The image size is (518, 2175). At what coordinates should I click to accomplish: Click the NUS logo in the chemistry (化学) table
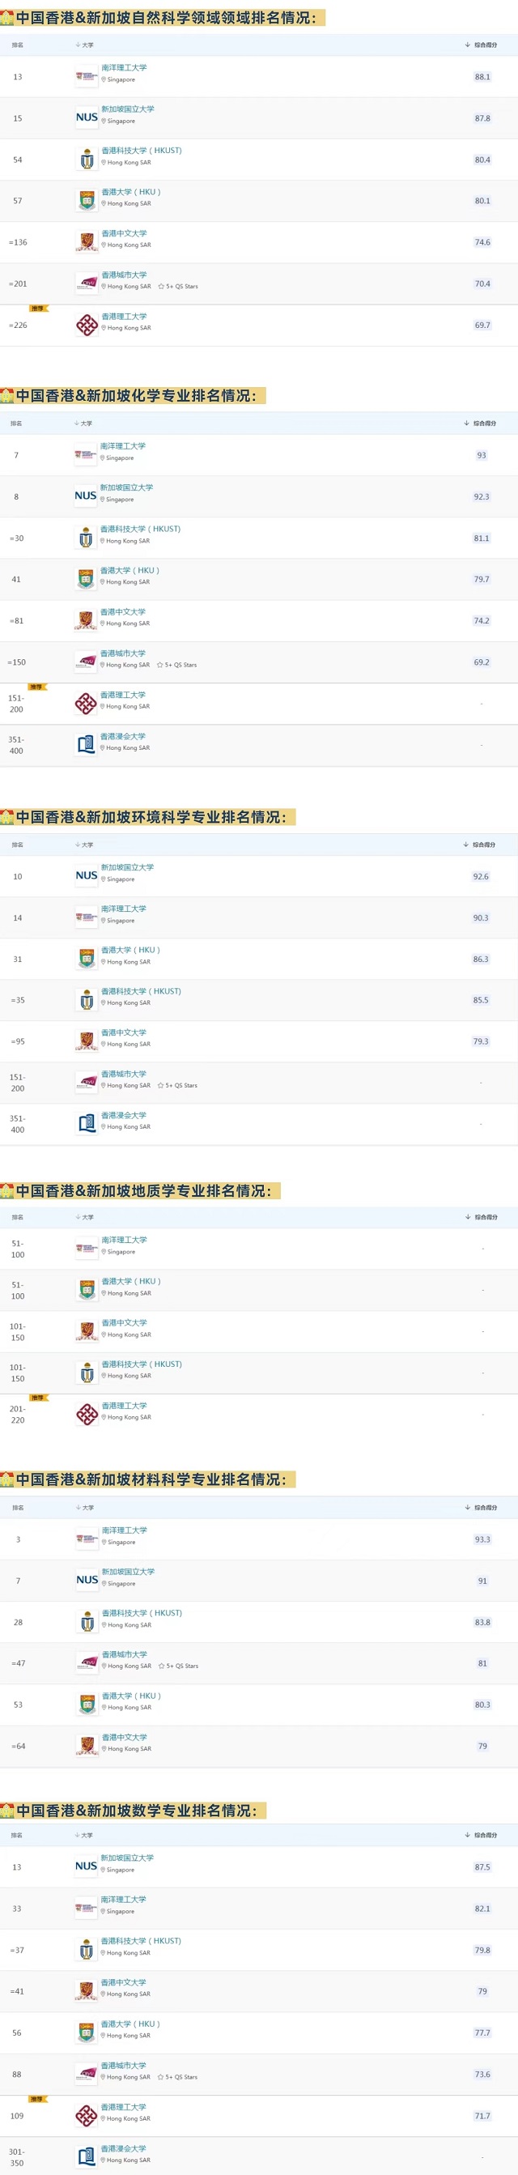(85, 496)
